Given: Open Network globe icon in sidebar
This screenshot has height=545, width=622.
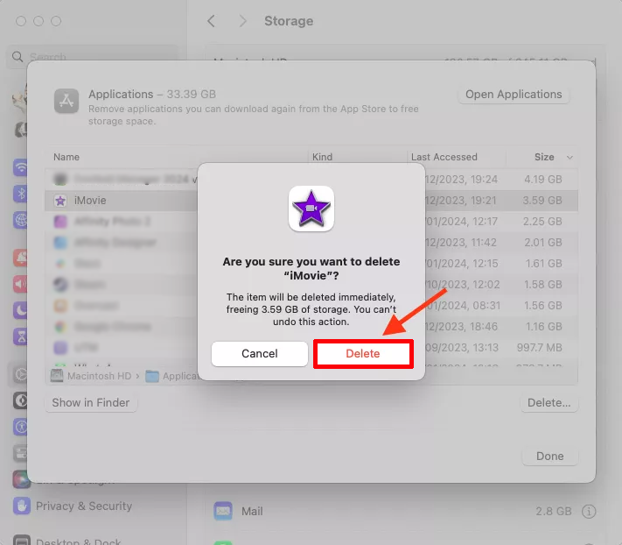Looking at the screenshot, I should (21, 220).
